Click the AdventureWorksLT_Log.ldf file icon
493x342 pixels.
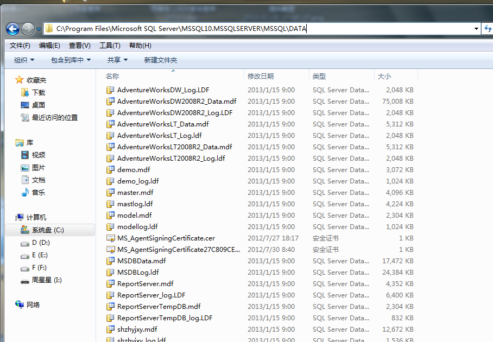click(110, 136)
